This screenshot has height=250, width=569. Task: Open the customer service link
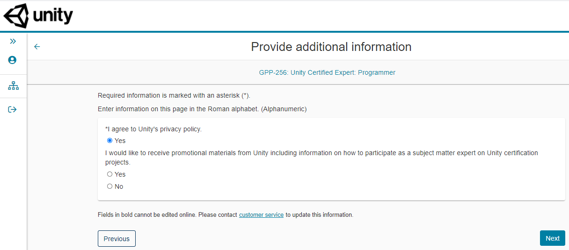[261, 215]
